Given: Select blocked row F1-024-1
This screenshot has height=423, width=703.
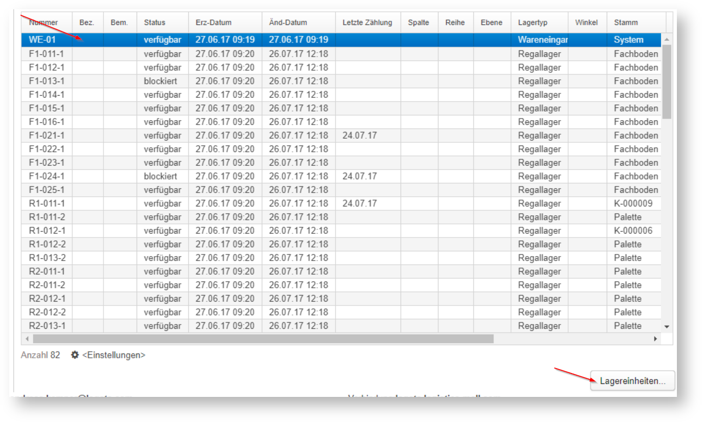Looking at the screenshot, I should click(x=341, y=176).
